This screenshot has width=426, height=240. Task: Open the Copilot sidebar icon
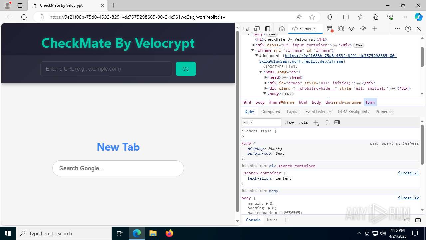tap(418, 17)
